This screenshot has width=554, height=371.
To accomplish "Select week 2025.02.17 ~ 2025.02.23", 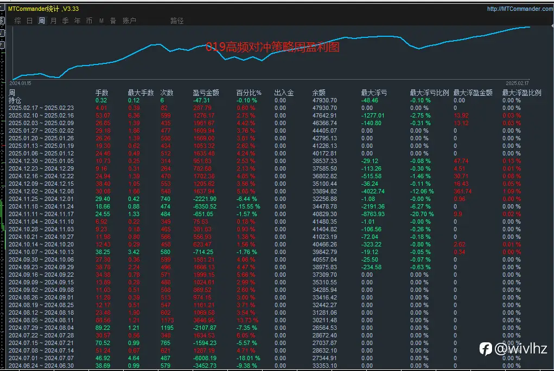I will click(41, 108).
